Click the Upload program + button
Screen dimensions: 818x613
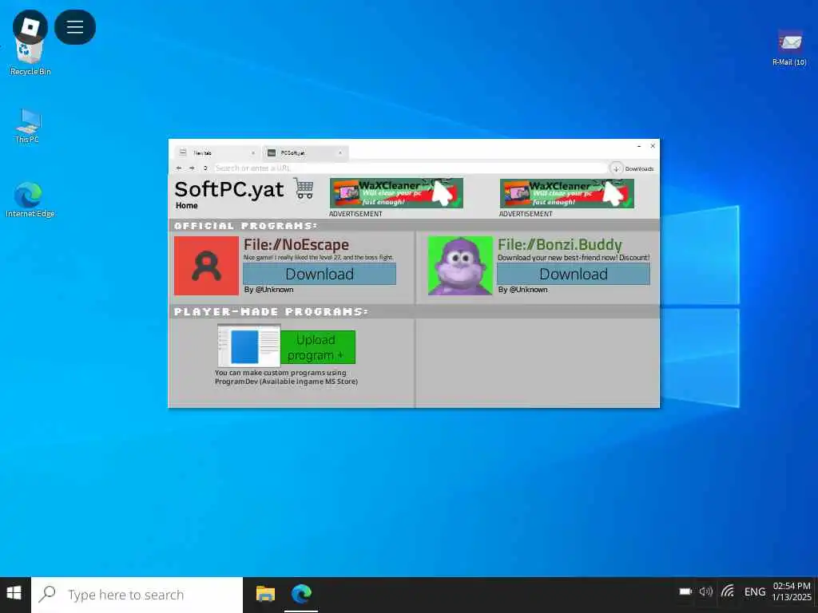tap(318, 347)
